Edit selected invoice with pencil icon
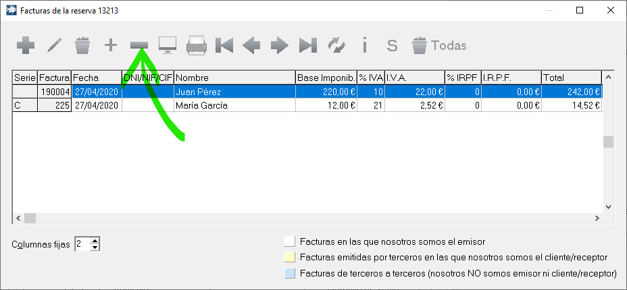Image resolution: width=627 pixels, height=290 pixels. pyautogui.click(x=54, y=45)
